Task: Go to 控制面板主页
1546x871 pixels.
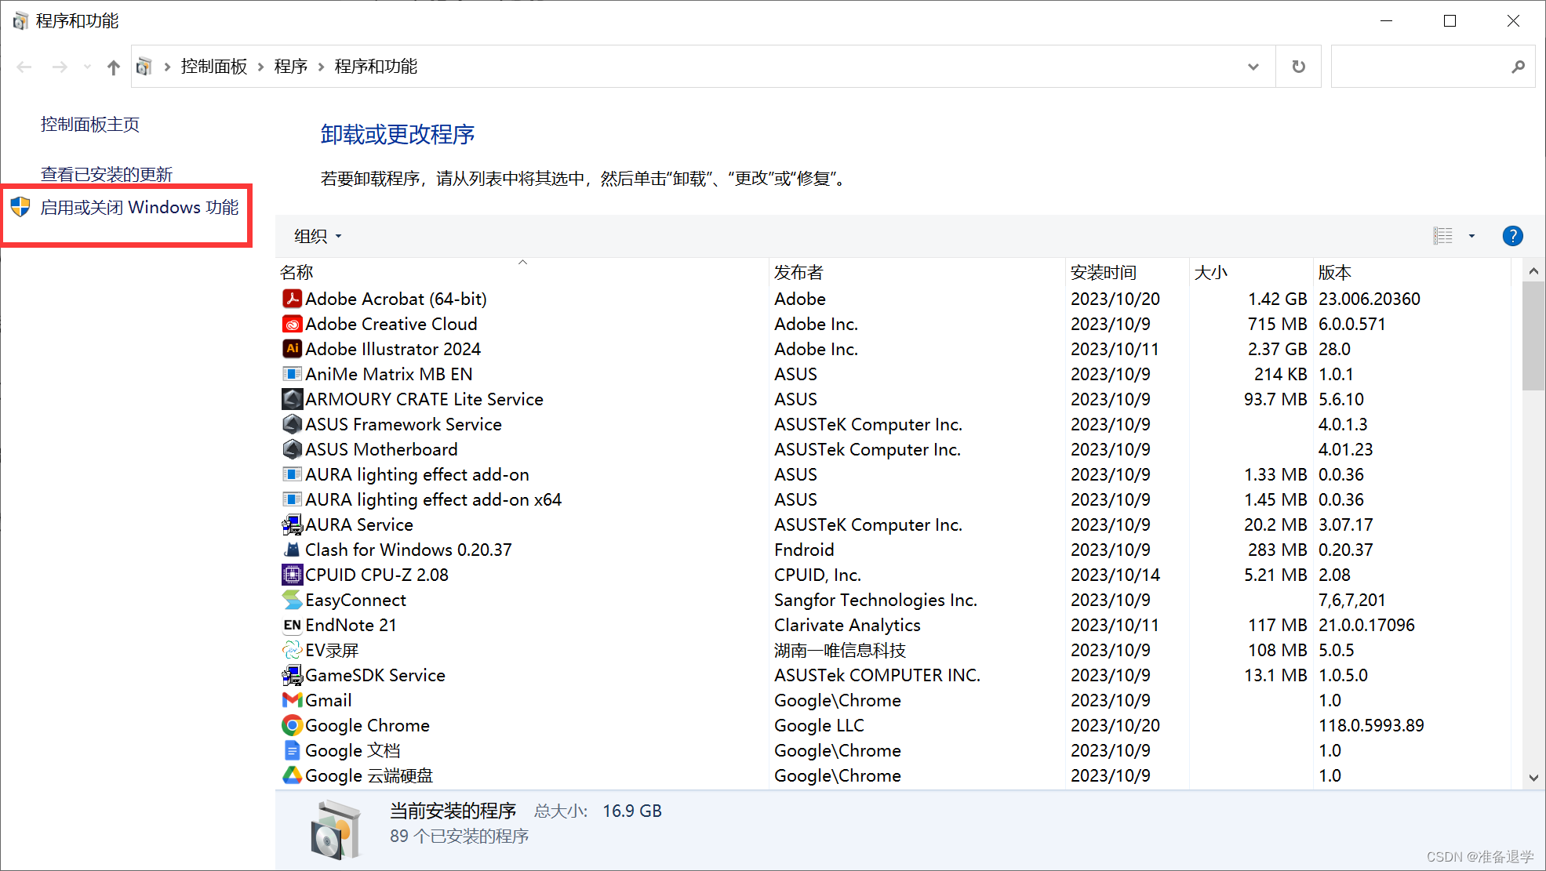Action: 89,124
